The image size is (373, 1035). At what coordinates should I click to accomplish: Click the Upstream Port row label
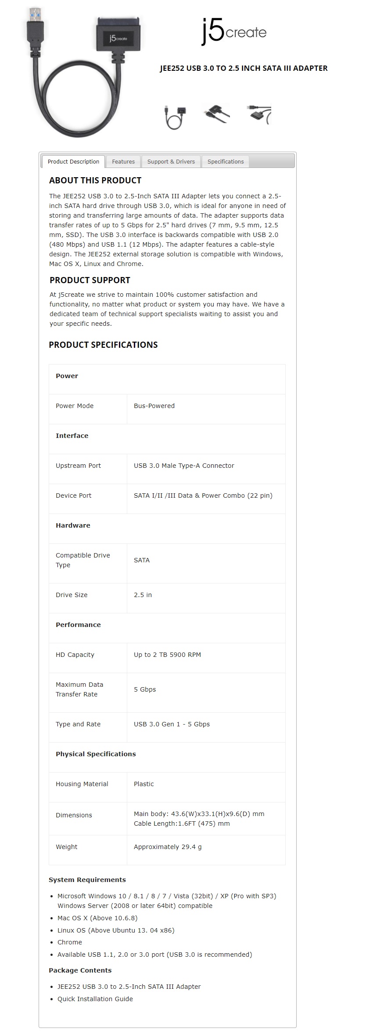click(78, 466)
